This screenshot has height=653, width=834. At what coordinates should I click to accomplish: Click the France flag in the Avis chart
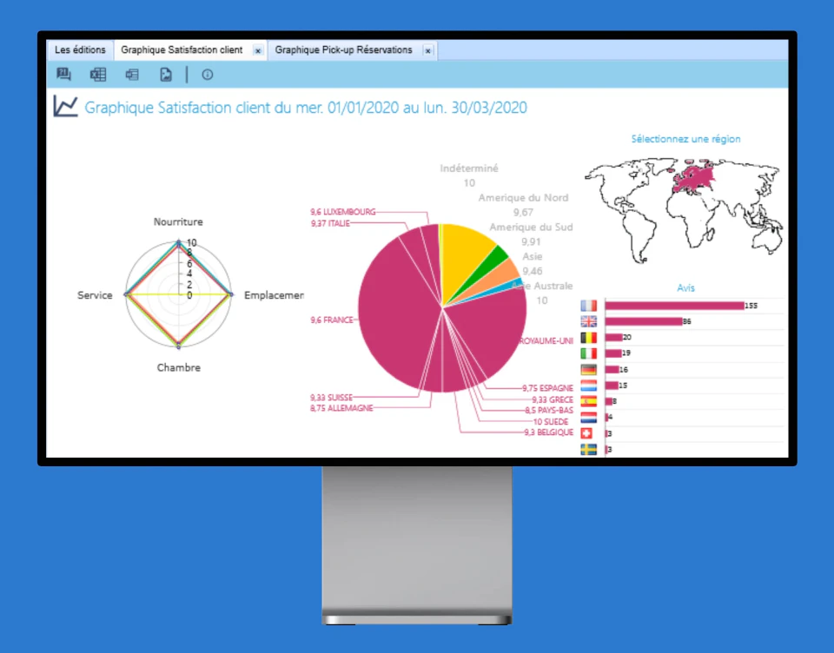588,306
